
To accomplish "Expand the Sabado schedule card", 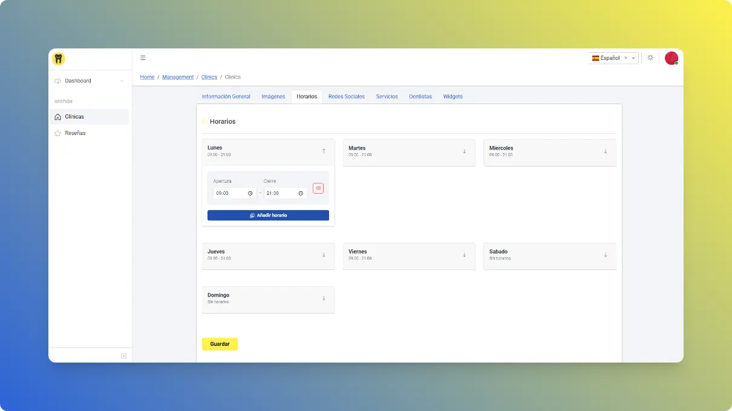I will tap(606, 255).
